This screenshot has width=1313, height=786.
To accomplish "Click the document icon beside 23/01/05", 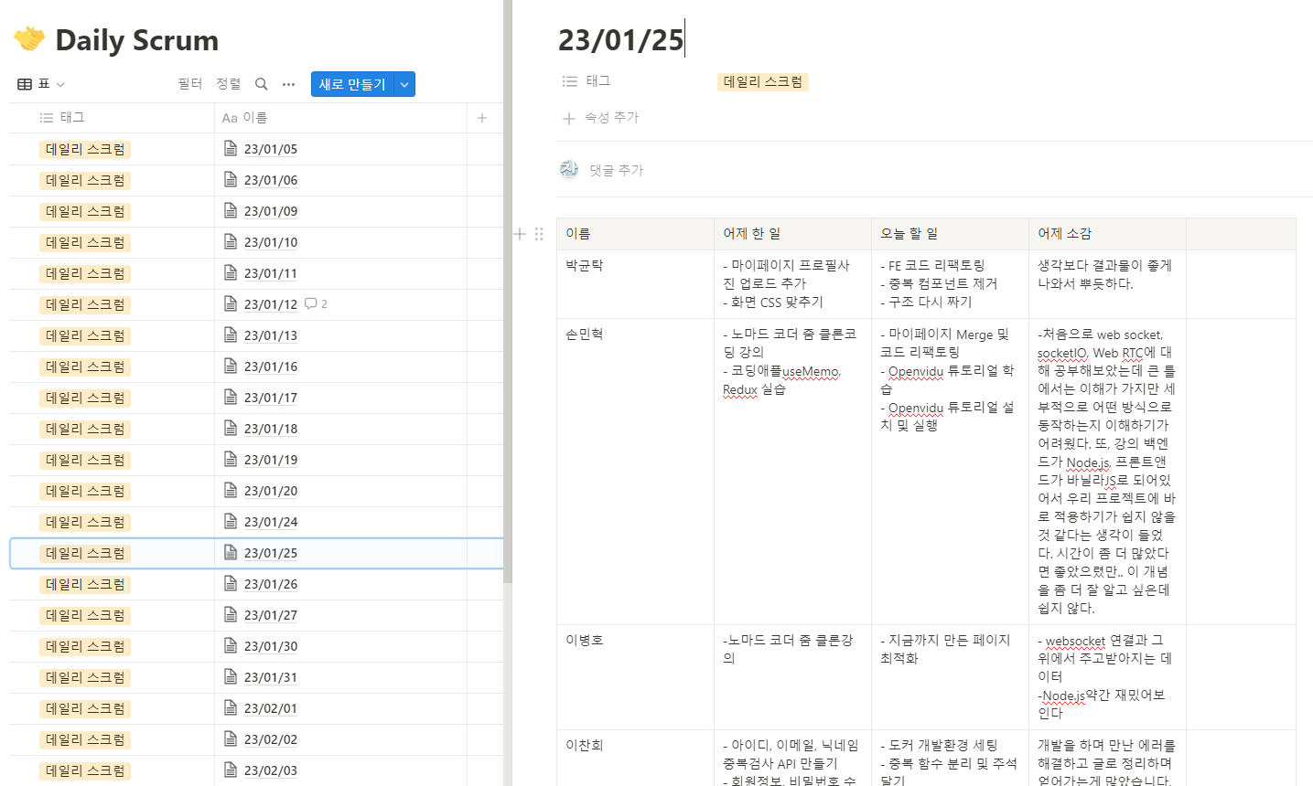I will [230, 148].
